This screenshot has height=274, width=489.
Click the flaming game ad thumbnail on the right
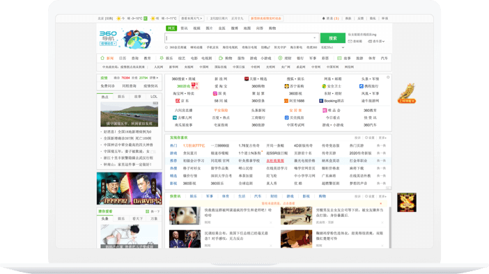pyautogui.click(x=407, y=202)
